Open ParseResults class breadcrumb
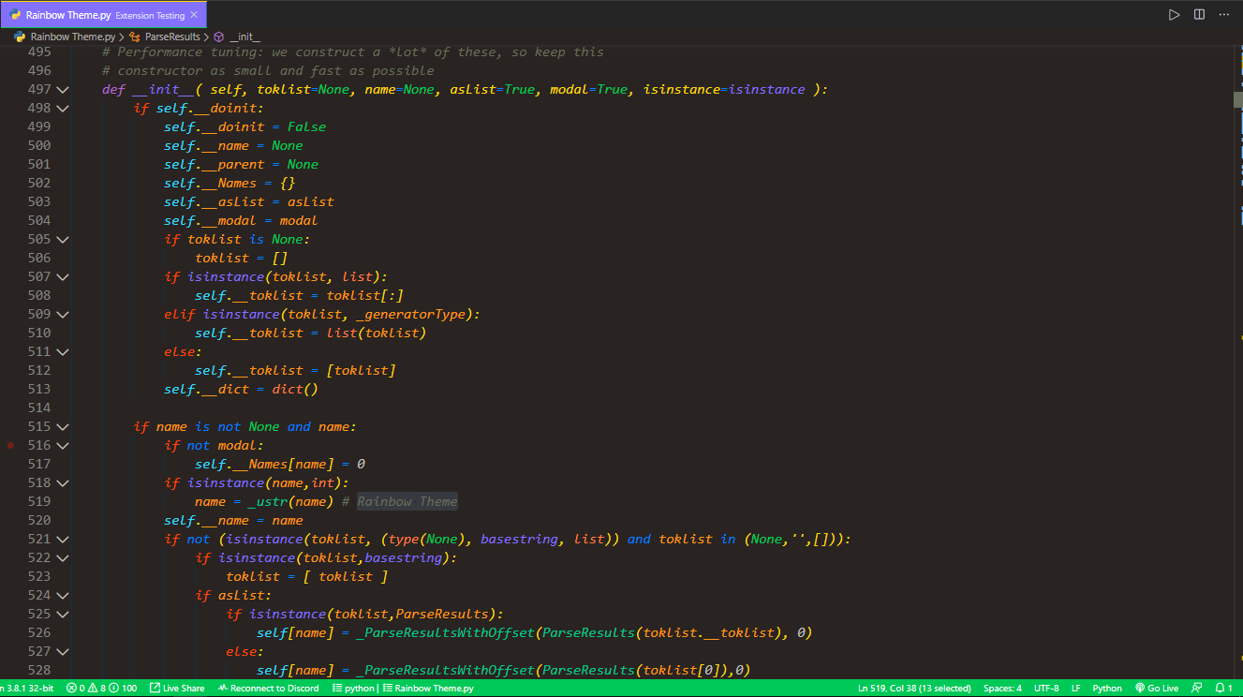The height and width of the screenshot is (697, 1243). pyautogui.click(x=165, y=37)
